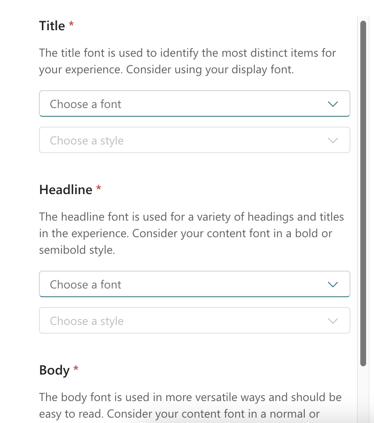Click the red asterisk next to Body
This screenshot has width=374, height=423.
point(76,370)
